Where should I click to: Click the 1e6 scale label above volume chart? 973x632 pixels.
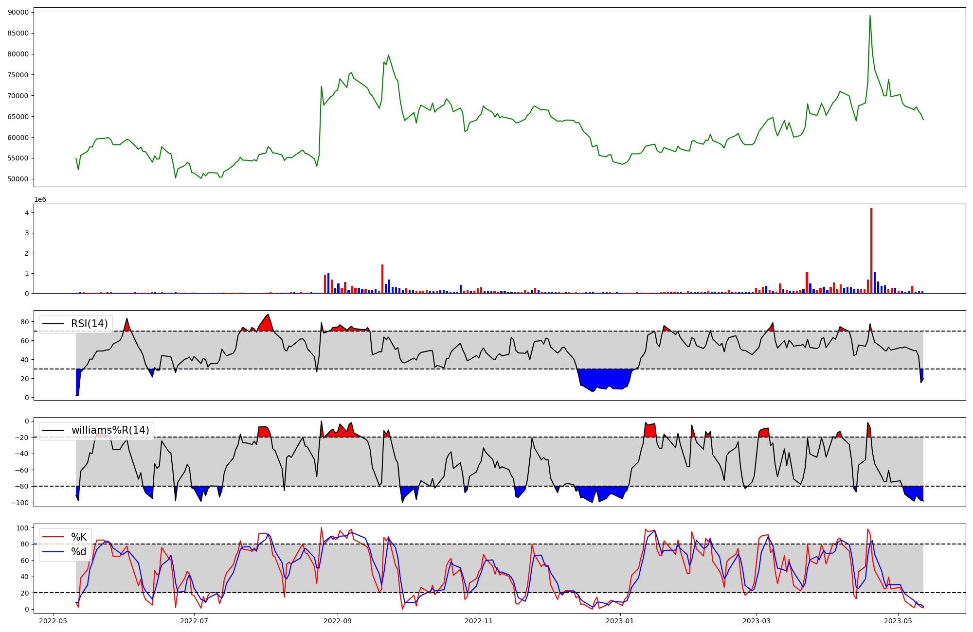pyautogui.click(x=40, y=200)
